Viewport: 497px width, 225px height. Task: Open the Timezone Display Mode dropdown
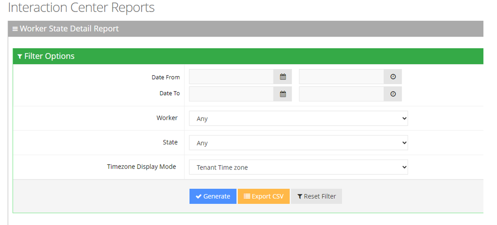coord(298,167)
